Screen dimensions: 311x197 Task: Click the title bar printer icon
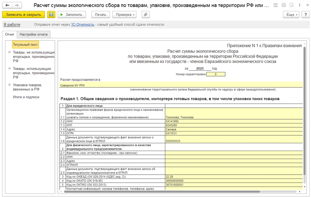click(x=284, y=5)
